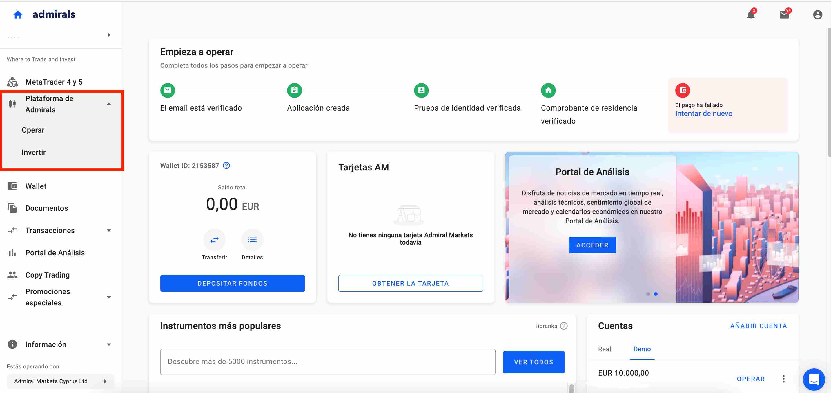
Task: Expand the Transacciones submenu arrow
Action: (x=109, y=230)
